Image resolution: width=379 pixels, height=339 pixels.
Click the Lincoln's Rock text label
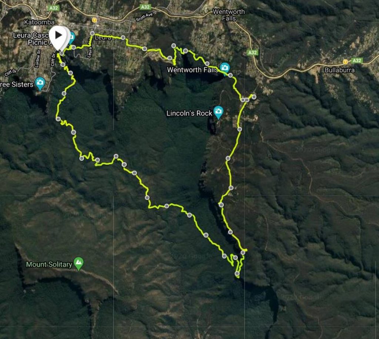189,113
